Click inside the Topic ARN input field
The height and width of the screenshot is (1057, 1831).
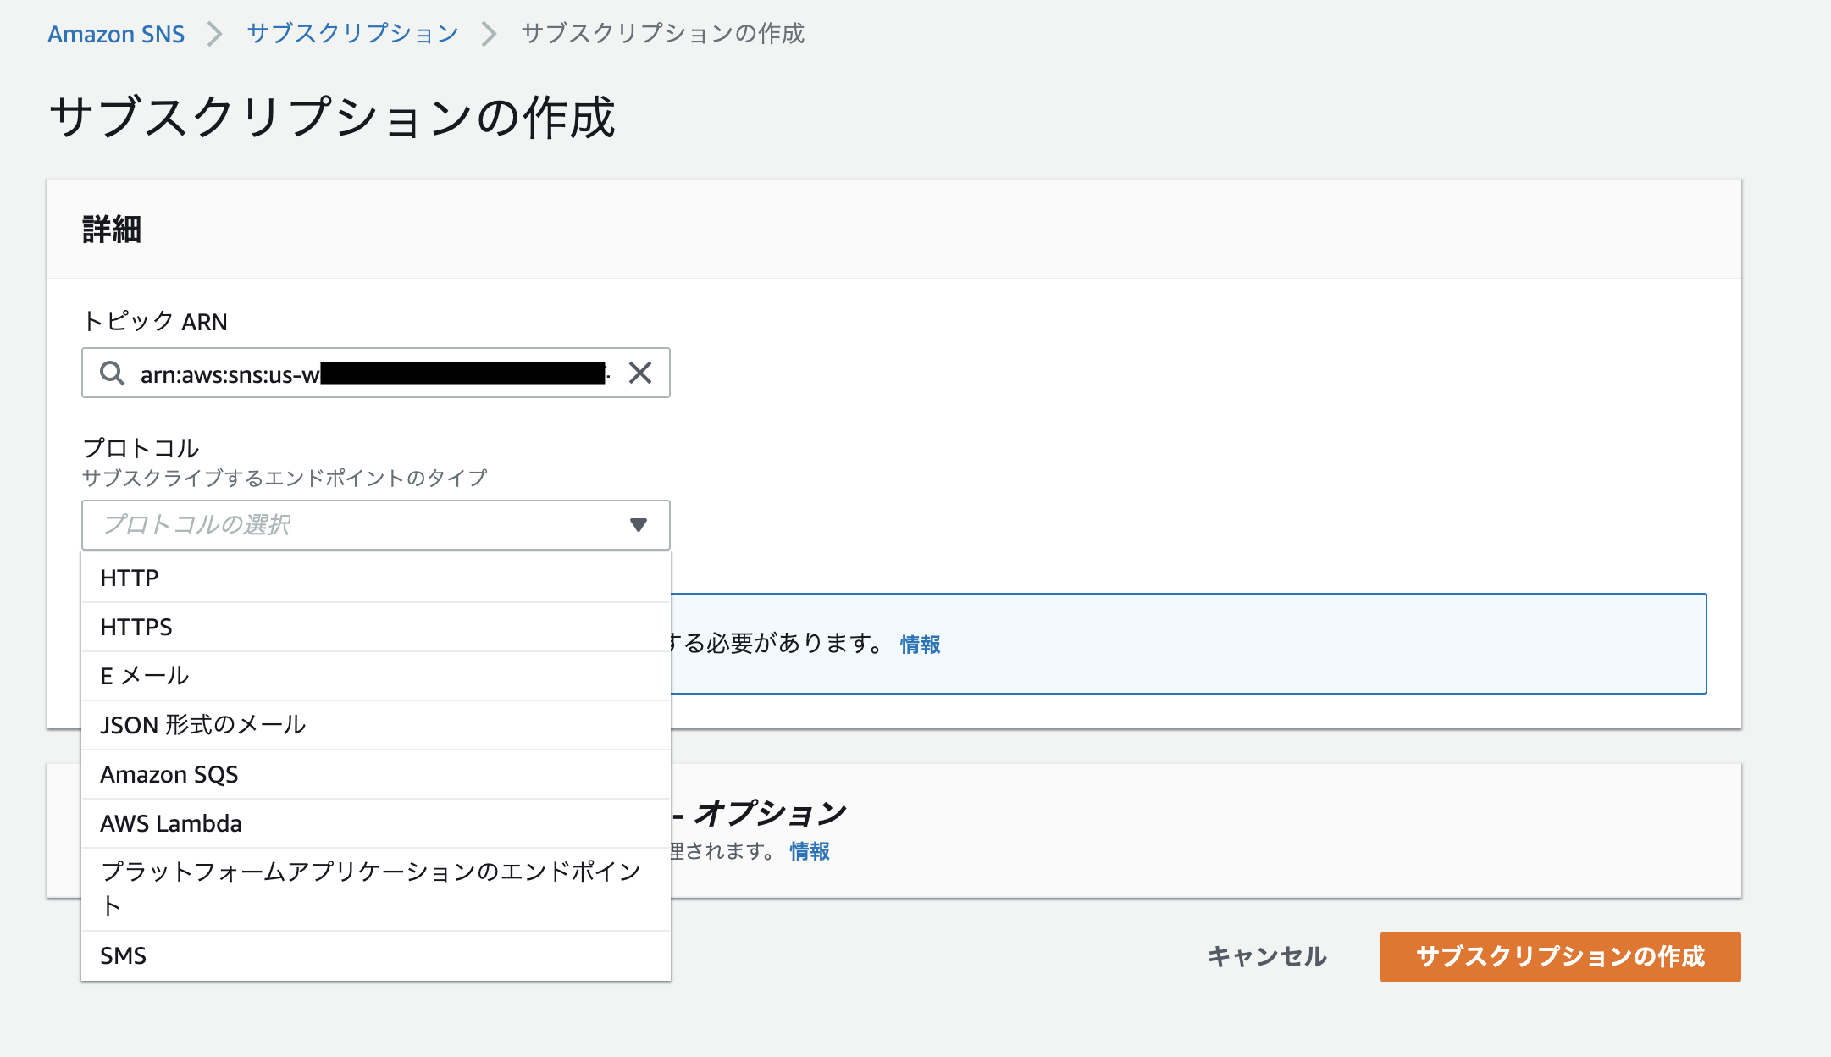point(229,374)
